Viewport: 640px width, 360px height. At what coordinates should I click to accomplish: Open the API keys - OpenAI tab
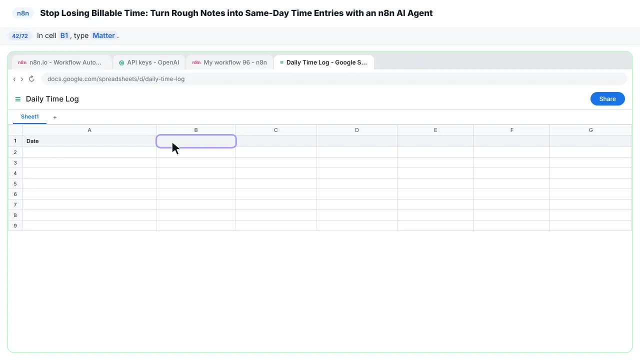pyautogui.click(x=149, y=62)
